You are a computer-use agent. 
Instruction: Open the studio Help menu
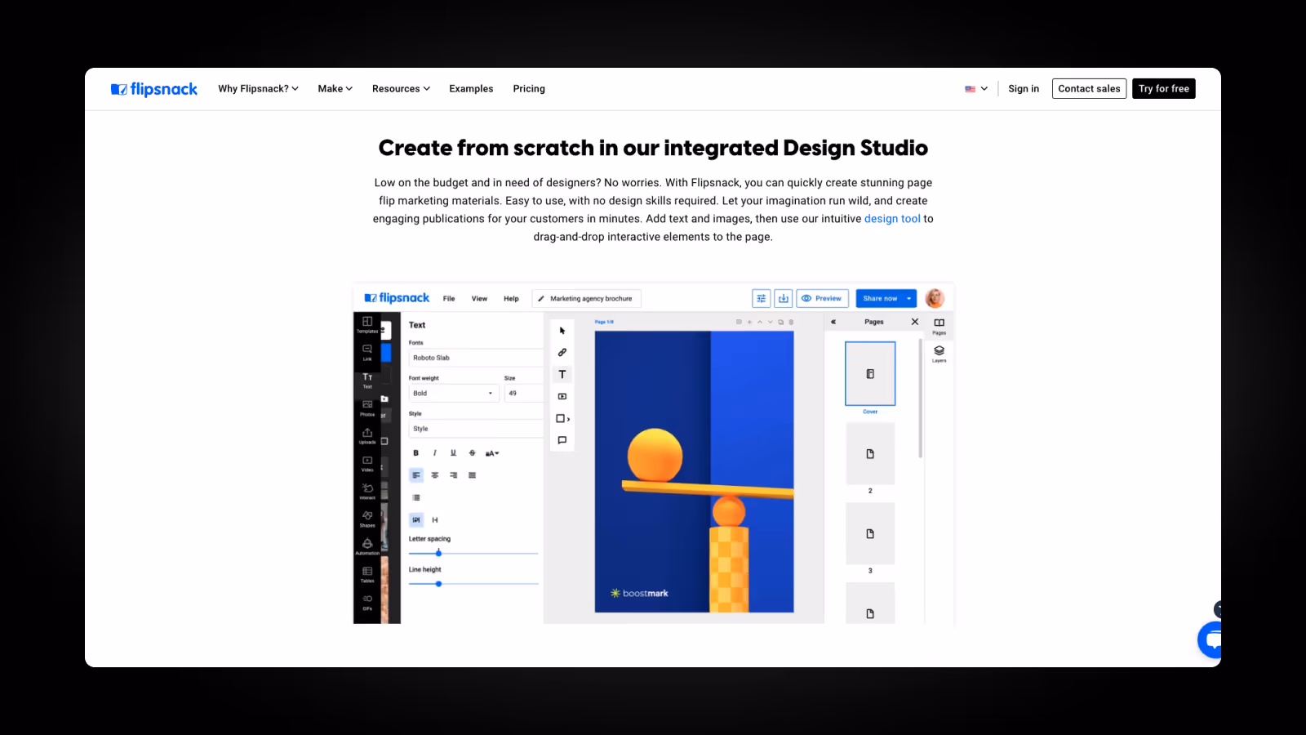[511, 299]
